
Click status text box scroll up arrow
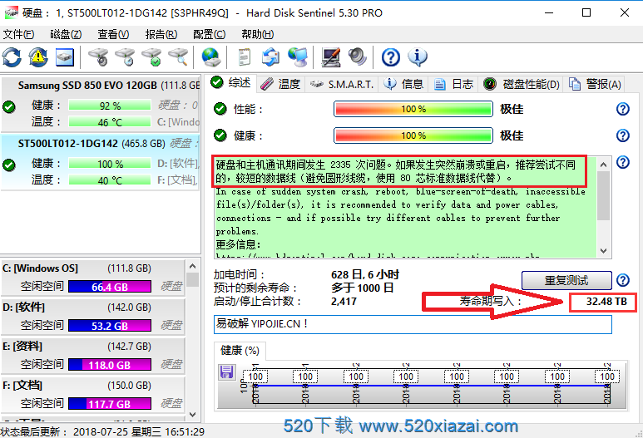pyautogui.click(x=603, y=165)
